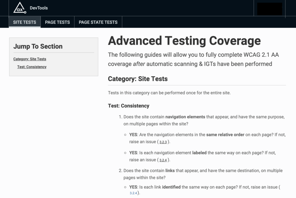This screenshot has width=296, height=198.
Task: Open the 3.2.4 link about link identification
Action: pyautogui.click(x=134, y=193)
